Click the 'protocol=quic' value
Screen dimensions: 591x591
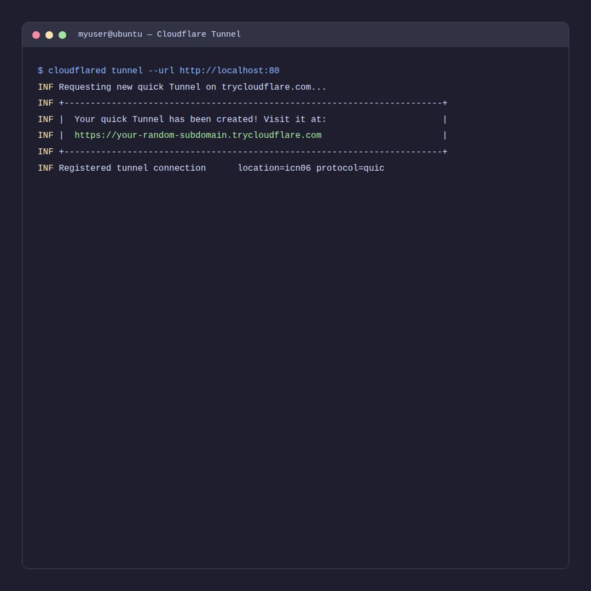[350, 168]
